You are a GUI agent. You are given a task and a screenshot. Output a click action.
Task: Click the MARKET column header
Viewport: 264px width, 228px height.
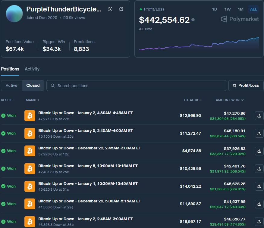pos(33,100)
